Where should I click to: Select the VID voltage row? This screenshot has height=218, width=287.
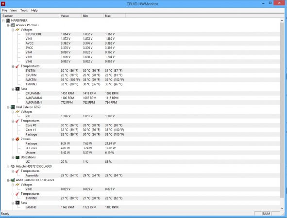[140, 116]
